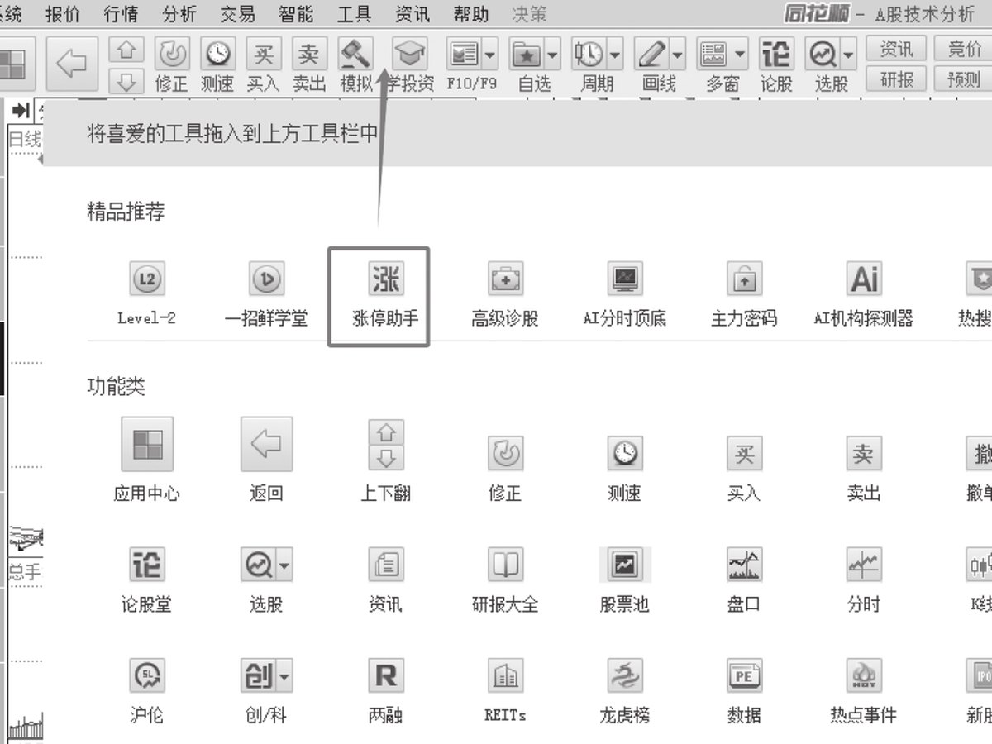Viewport: 992px width, 744px height.
Task: Expand the 自选 dropdown arrow
Action: coord(551,55)
